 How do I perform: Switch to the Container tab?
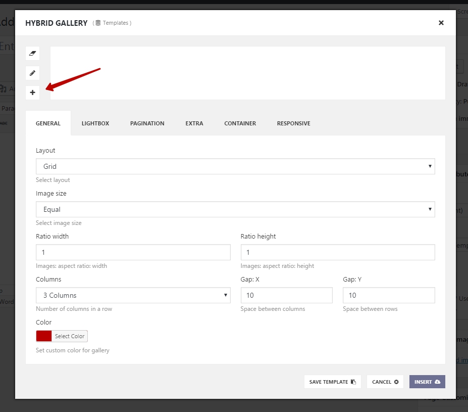pyautogui.click(x=240, y=123)
